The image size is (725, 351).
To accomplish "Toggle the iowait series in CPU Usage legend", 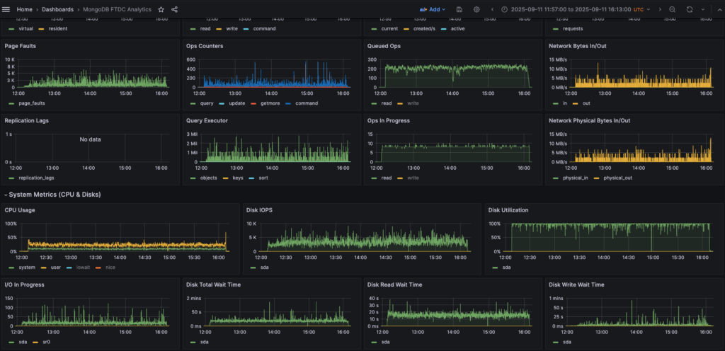I will (79, 267).
